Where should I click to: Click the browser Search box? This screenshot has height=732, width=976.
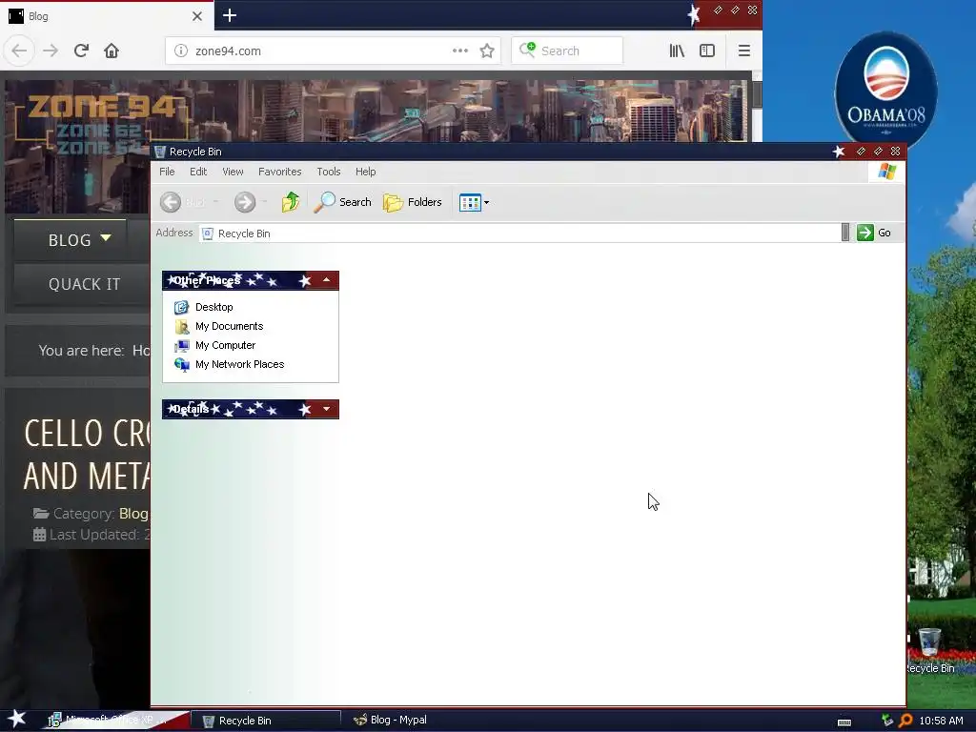point(566,51)
